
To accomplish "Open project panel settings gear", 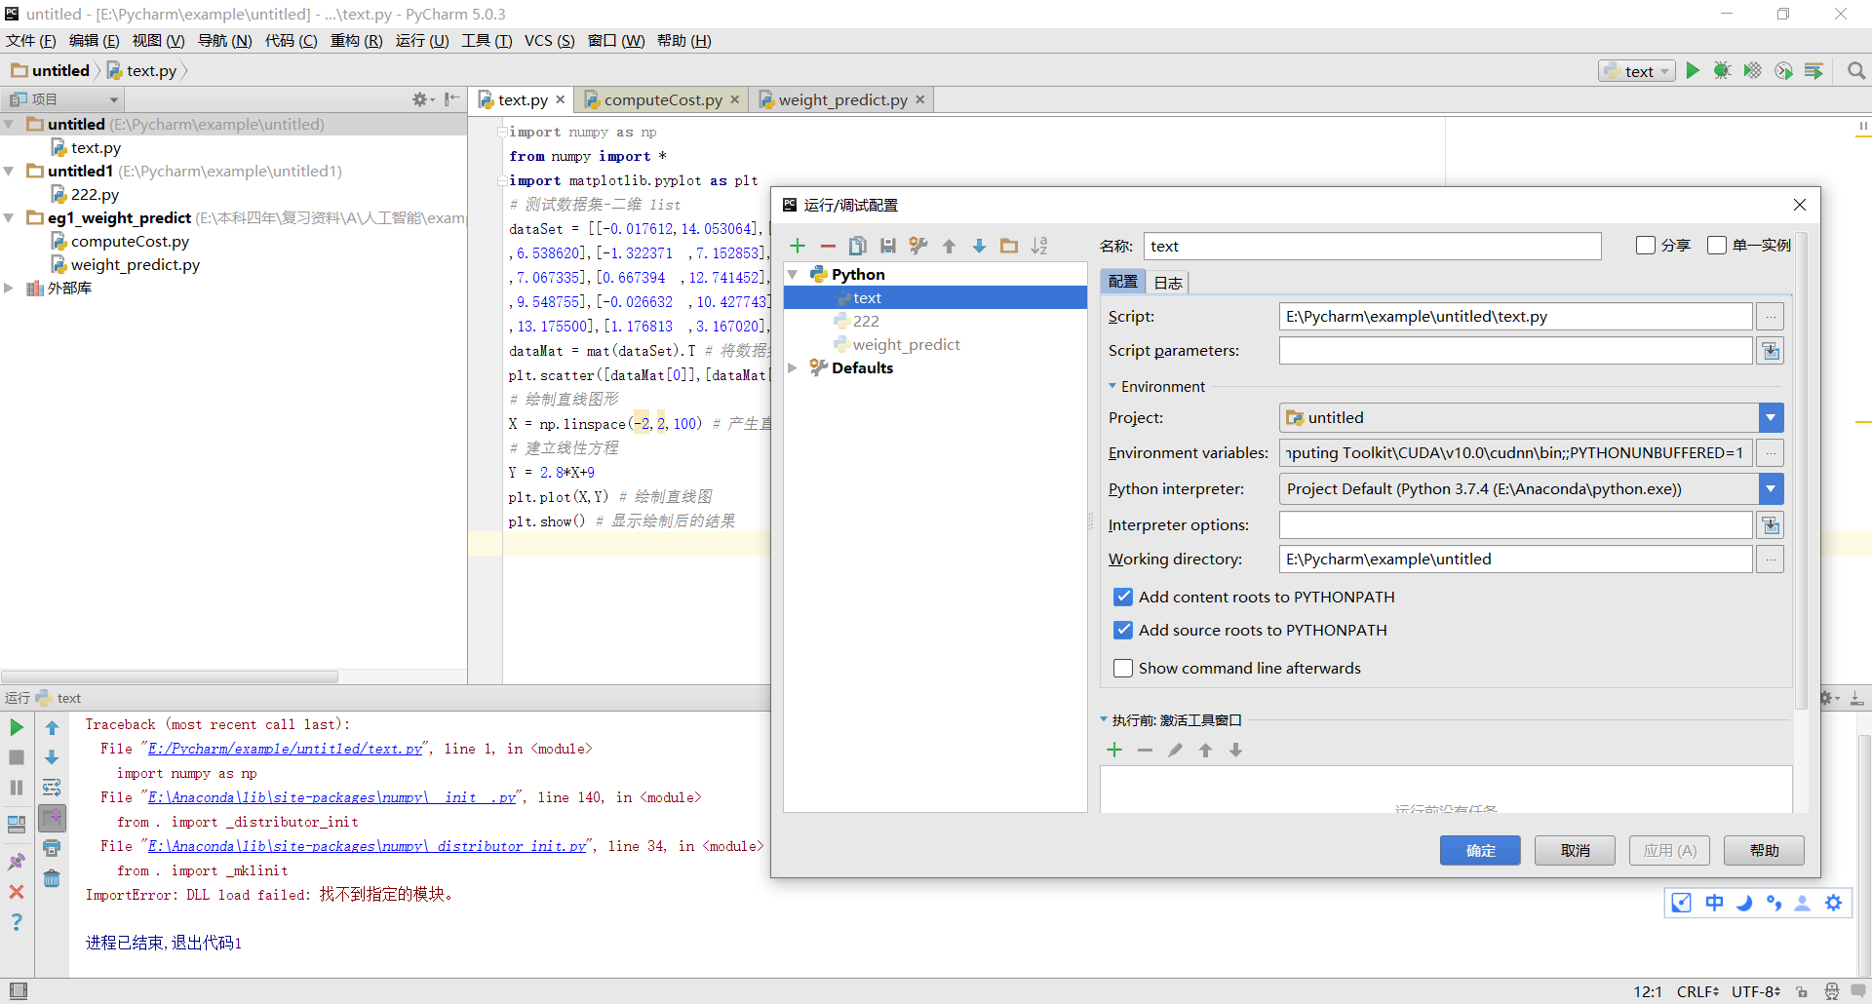I will 422,99.
